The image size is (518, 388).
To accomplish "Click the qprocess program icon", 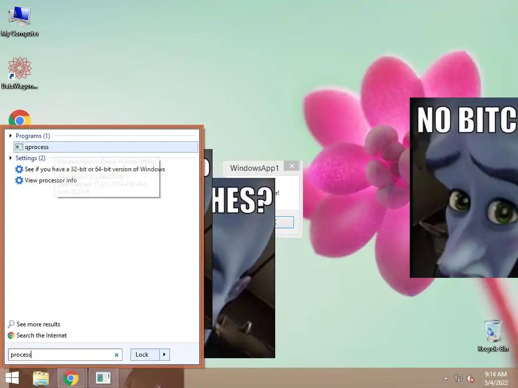I will [19, 147].
